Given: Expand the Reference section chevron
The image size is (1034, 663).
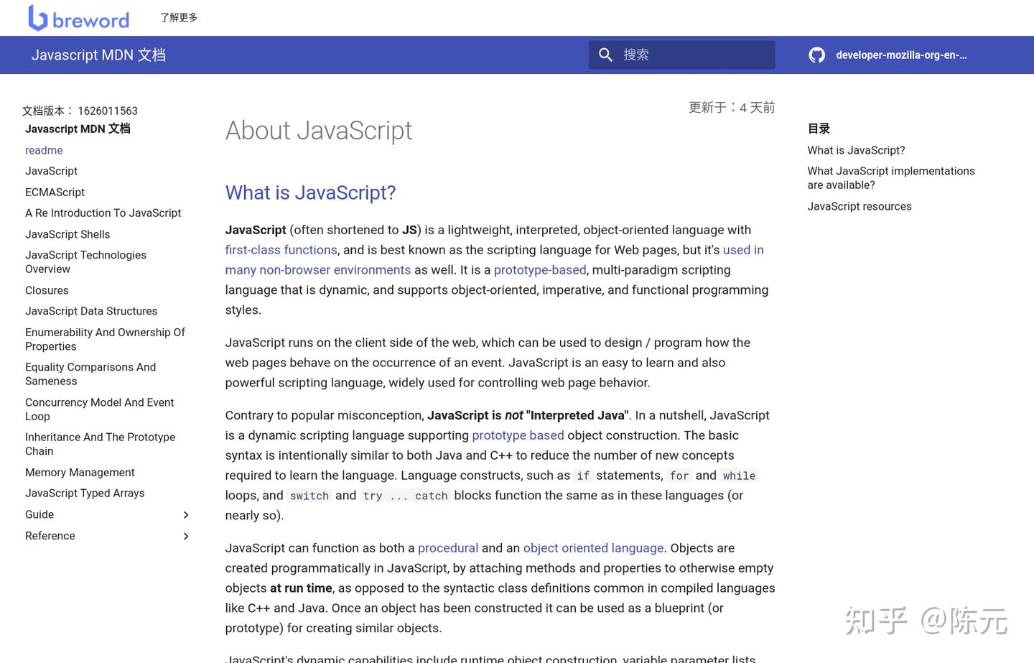Looking at the screenshot, I should pyautogui.click(x=186, y=536).
